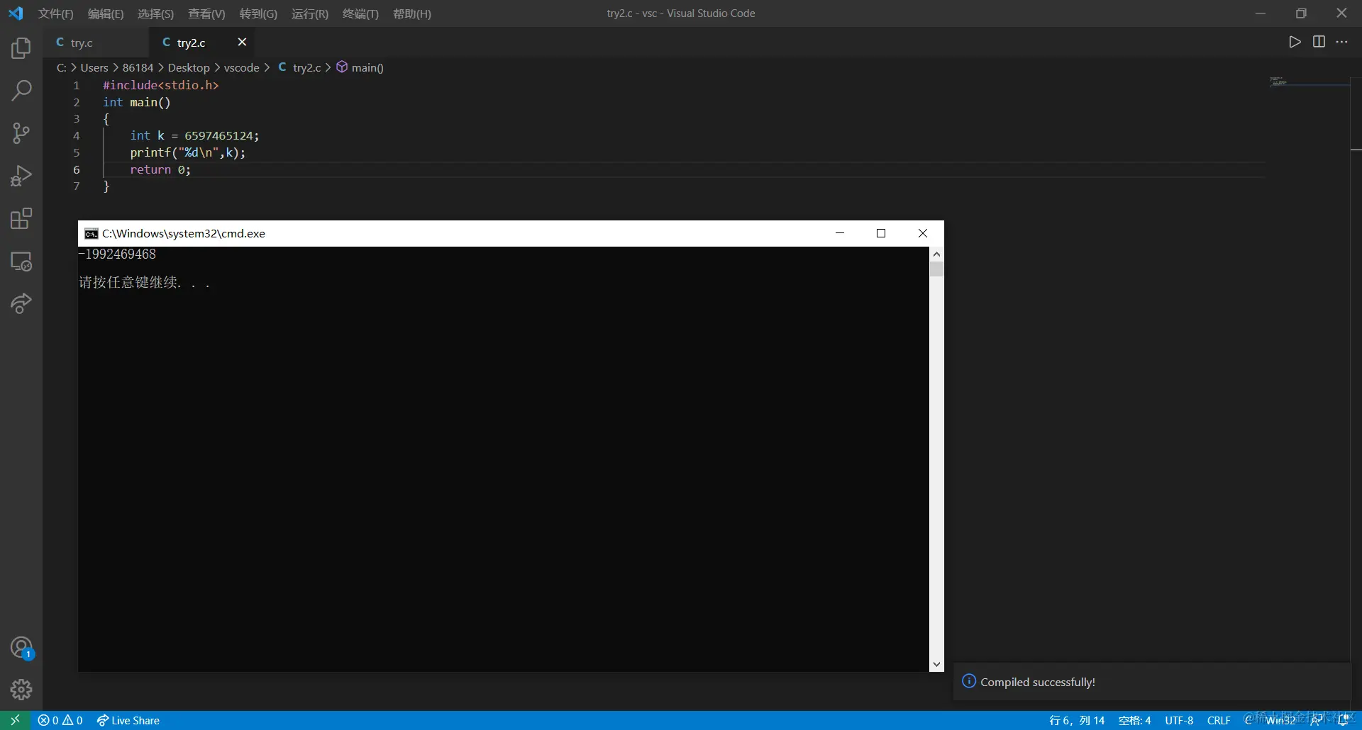Open the Live Share activity bar view

click(x=21, y=304)
